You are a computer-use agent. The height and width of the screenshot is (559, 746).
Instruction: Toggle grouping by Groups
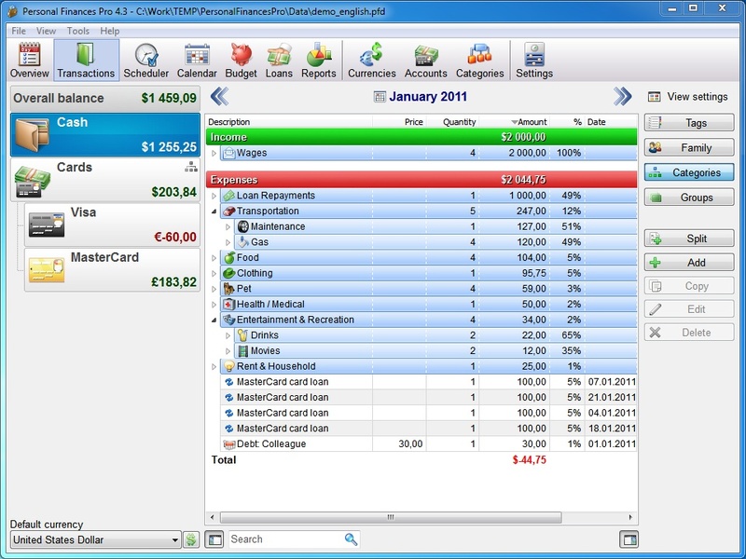pyautogui.click(x=688, y=198)
